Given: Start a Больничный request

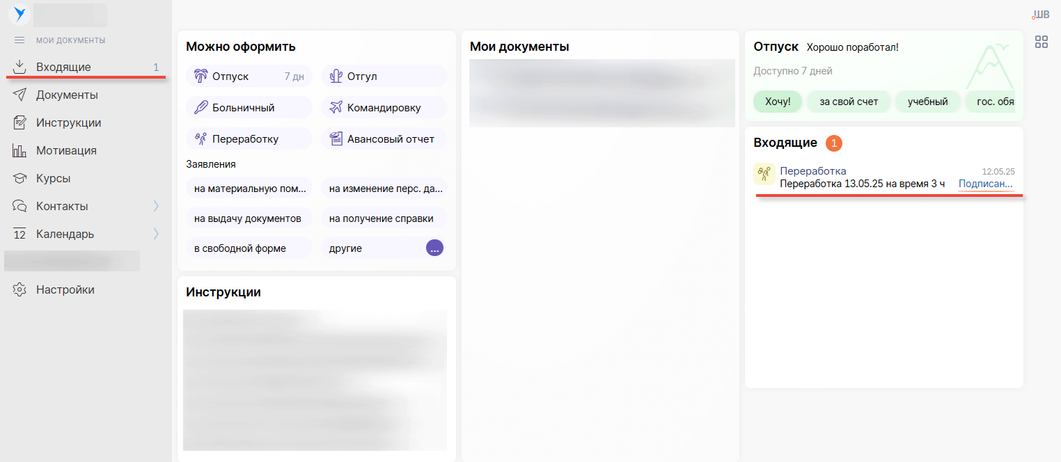Looking at the screenshot, I should pos(243,108).
